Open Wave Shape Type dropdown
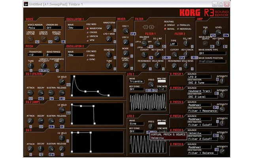 (x=212, y=53)
